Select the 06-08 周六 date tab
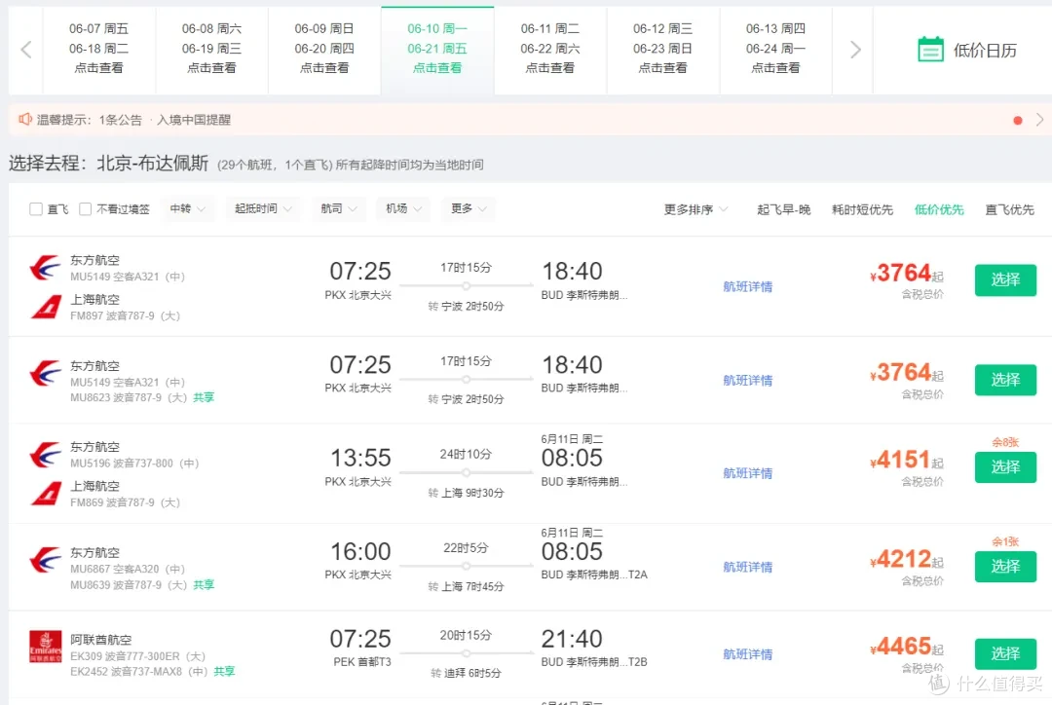Screen dimensions: 1052x705 click(211, 49)
